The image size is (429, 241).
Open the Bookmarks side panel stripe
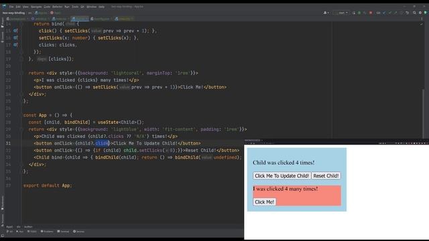point(3,203)
